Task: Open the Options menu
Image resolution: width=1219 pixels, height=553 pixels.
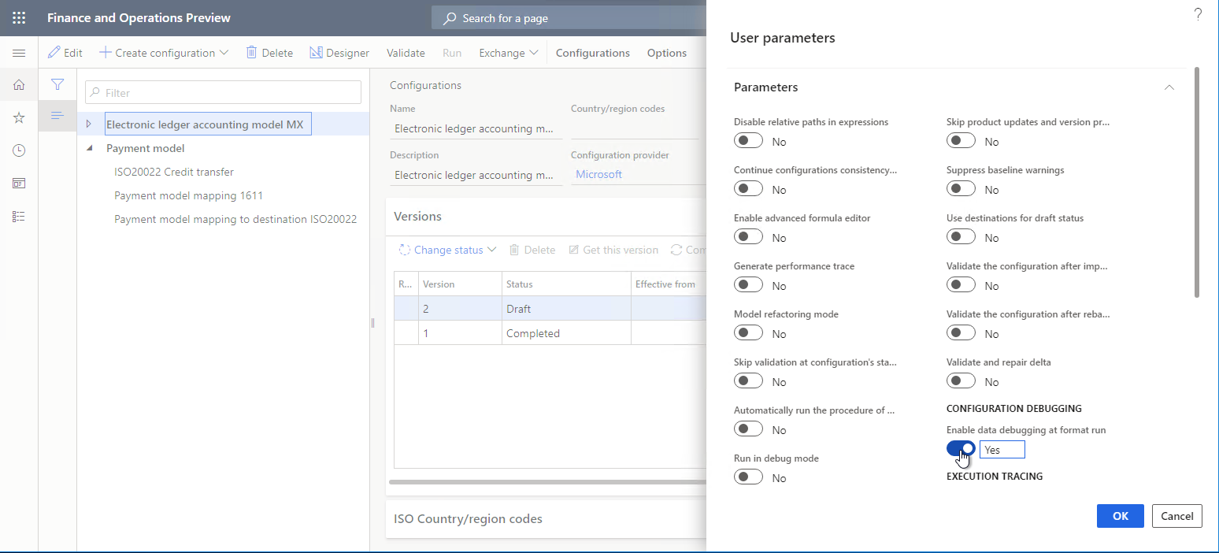Action: [666, 52]
